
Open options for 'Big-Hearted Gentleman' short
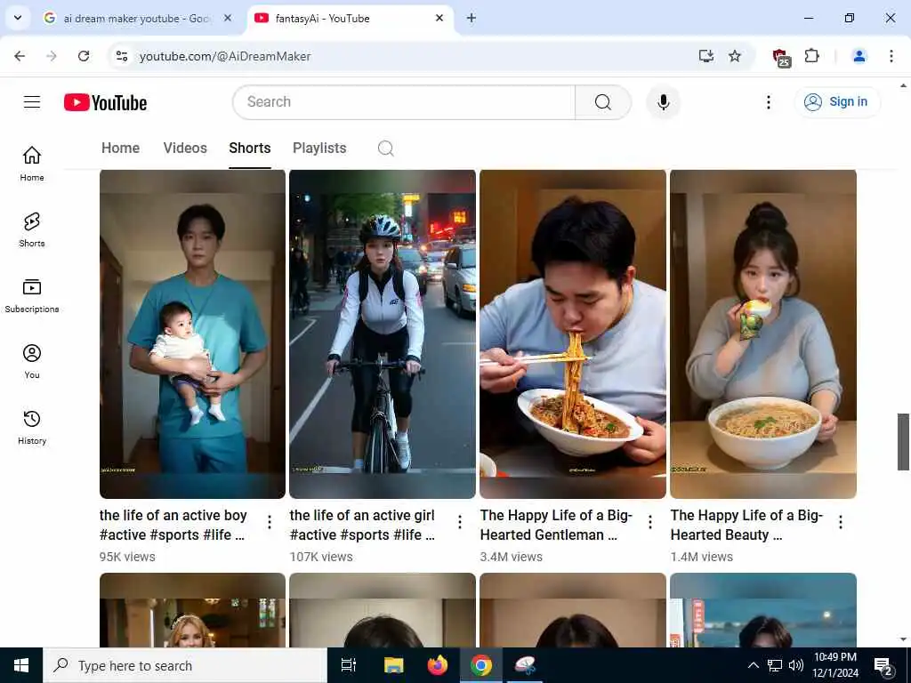click(650, 521)
